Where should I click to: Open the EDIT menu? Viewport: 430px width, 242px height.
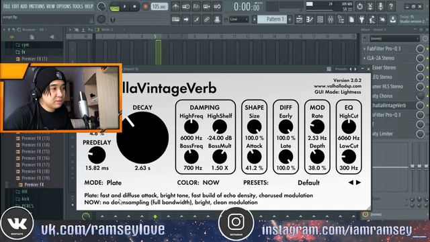click(x=15, y=6)
